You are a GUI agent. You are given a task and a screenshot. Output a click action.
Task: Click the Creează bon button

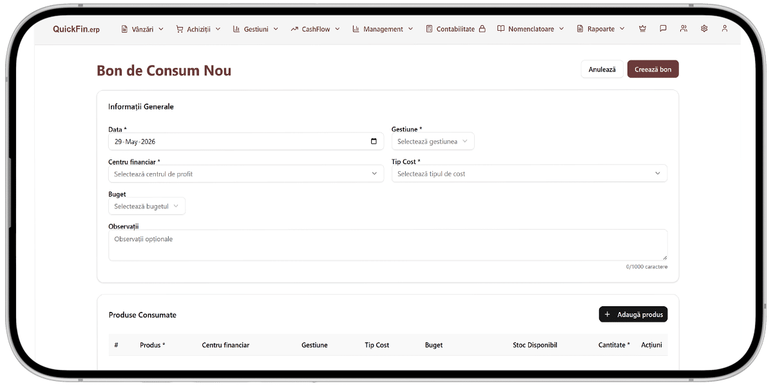point(653,69)
